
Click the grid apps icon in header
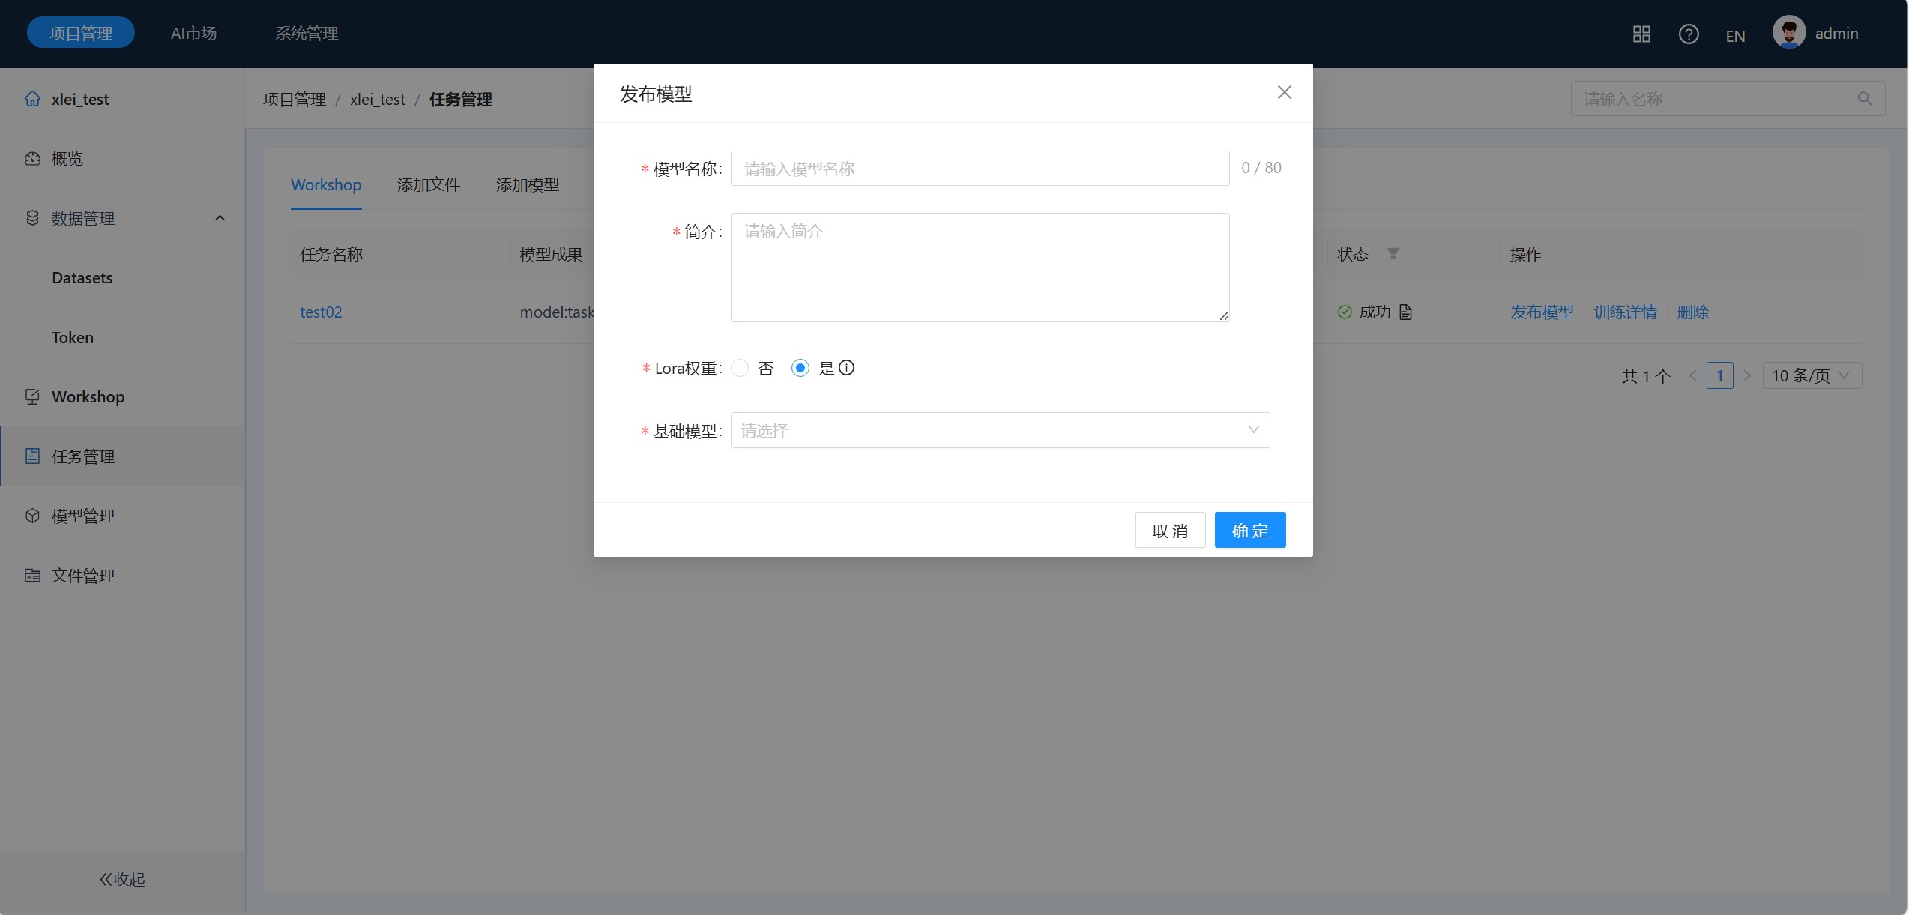point(1641,34)
